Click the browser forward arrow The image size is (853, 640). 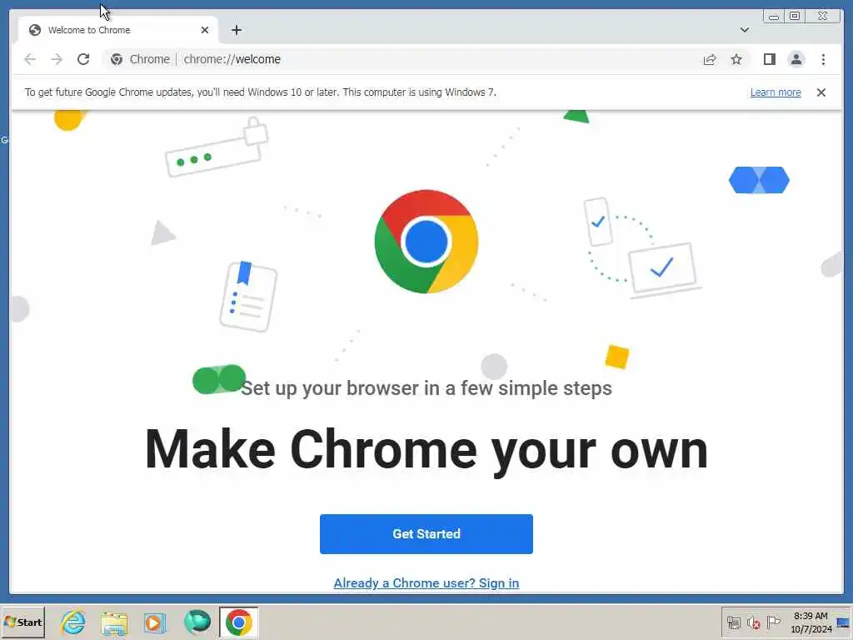(57, 59)
